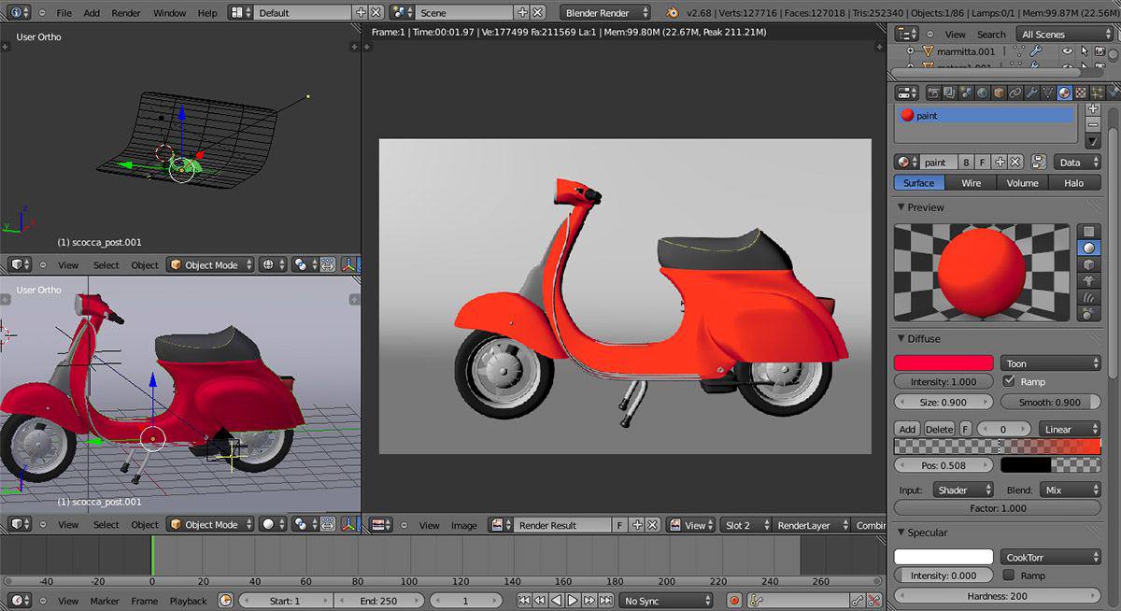Disable the Diffuse Ramp checkbox
Screen dimensions: 1121x611
pos(1009,381)
